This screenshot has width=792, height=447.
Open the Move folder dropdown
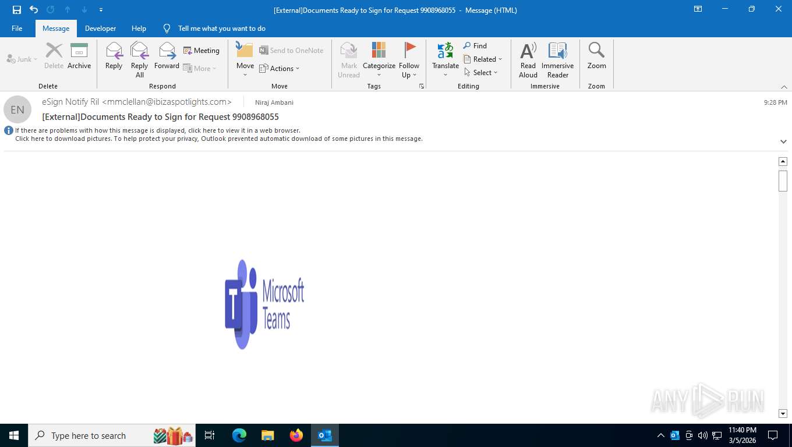[245, 60]
